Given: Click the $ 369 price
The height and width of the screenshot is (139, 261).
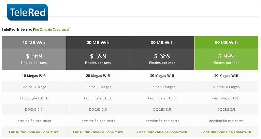Looking at the screenshot, I should 34,56.
